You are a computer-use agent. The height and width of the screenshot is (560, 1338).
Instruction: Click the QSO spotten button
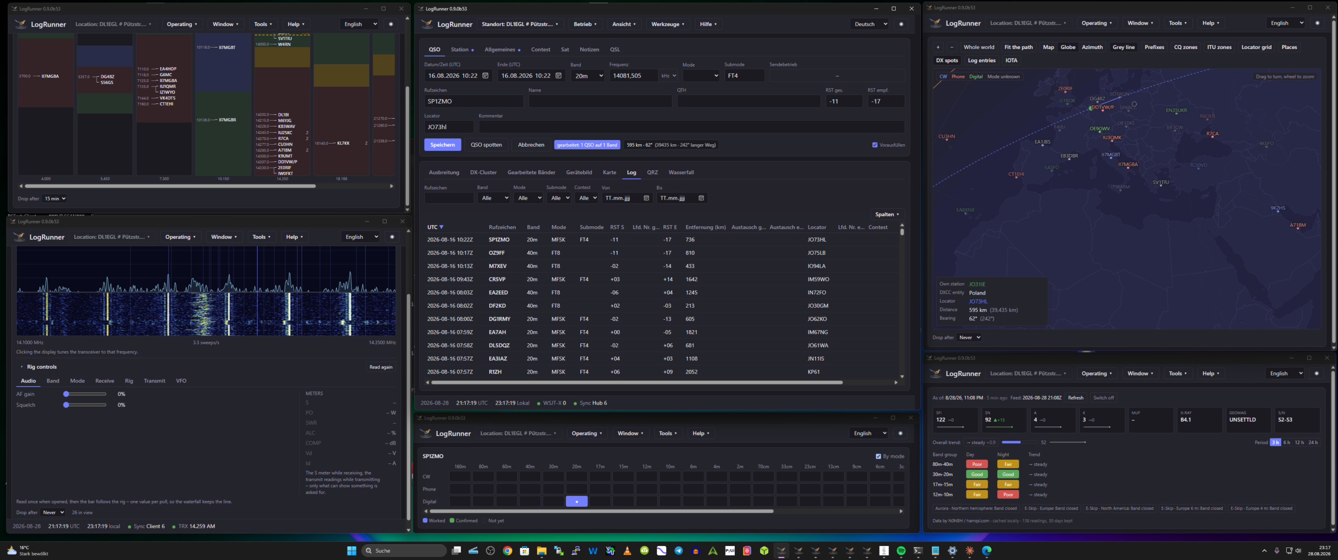[x=486, y=145]
